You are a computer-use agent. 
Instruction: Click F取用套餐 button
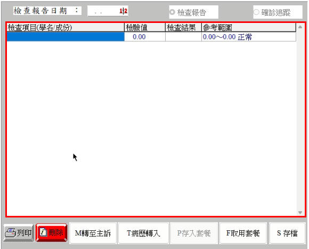tap(243, 233)
